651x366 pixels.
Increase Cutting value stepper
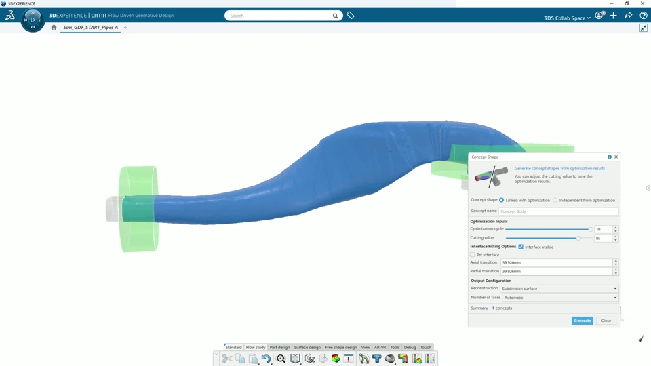coord(615,236)
